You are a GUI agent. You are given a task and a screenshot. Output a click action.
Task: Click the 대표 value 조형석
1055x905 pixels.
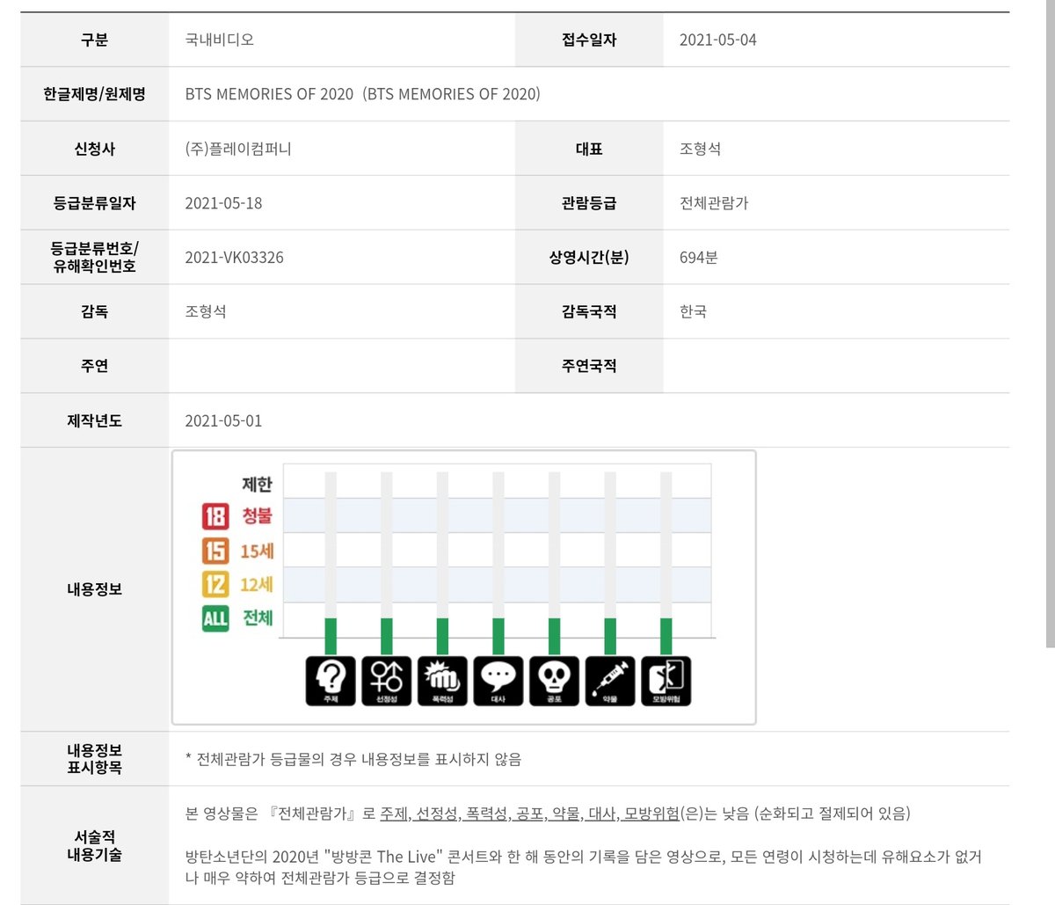pos(700,149)
